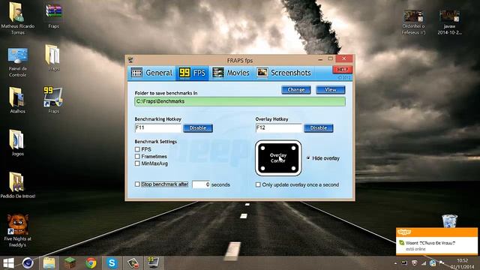Launch the Fraps 99 application shortcut on desktop
Image resolution: width=480 pixels, height=270 pixels.
[53, 100]
